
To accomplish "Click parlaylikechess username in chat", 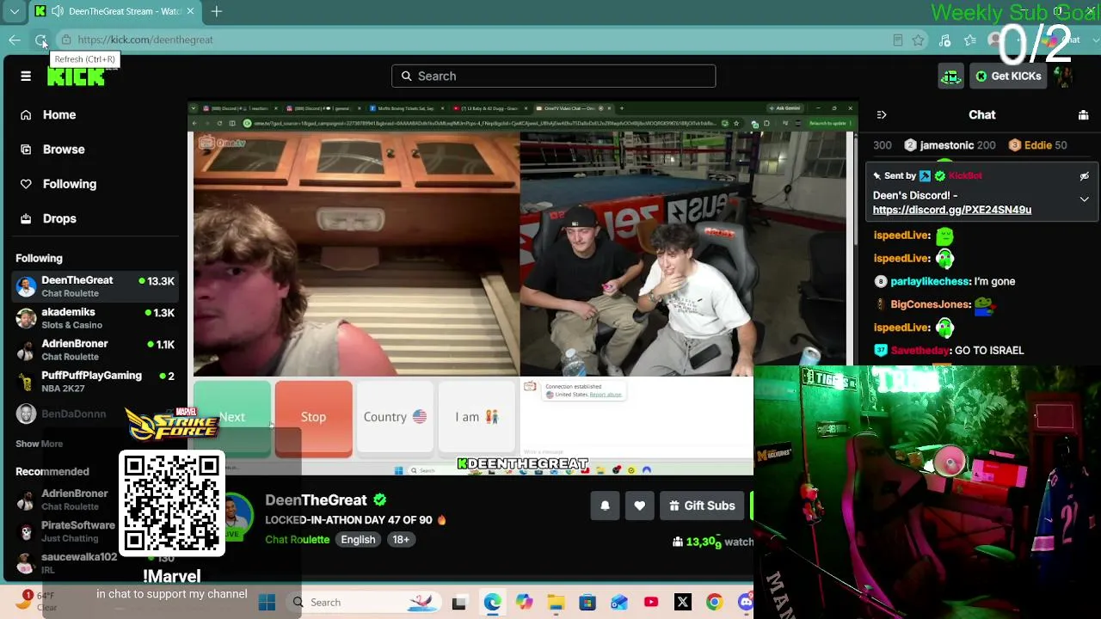I will click(x=930, y=282).
